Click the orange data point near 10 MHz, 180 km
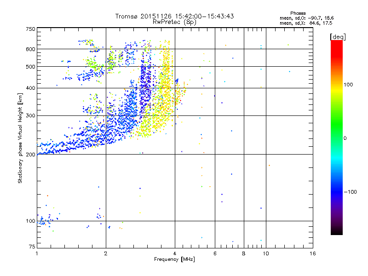This screenshot has width=368, height=276. click(269, 166)
